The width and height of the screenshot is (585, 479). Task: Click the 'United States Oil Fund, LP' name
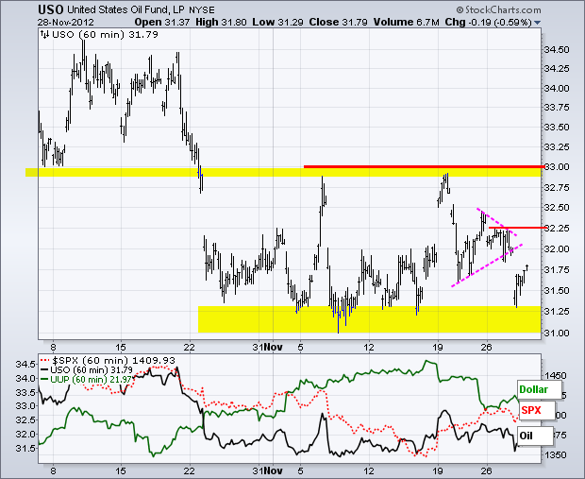pyautogui.click(x=125, y=9)
